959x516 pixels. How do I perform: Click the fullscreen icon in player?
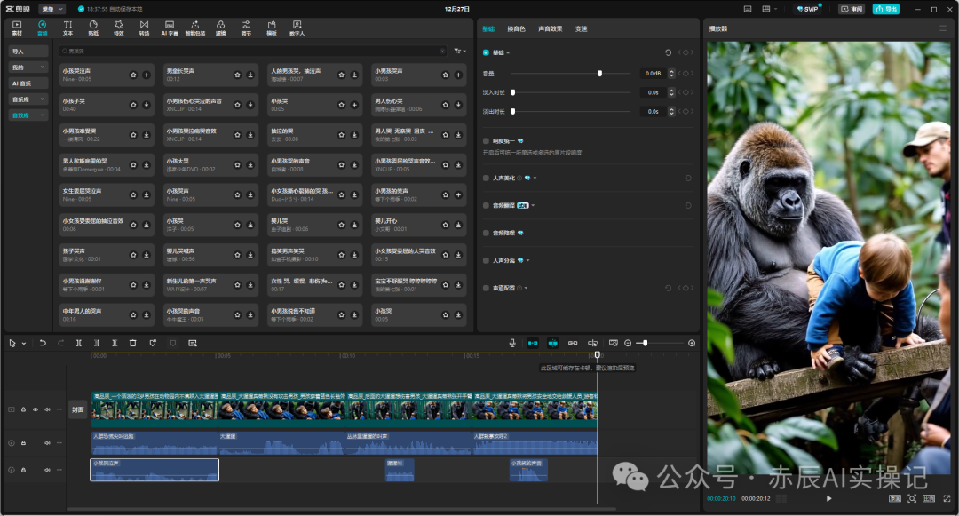coord(947,498)
